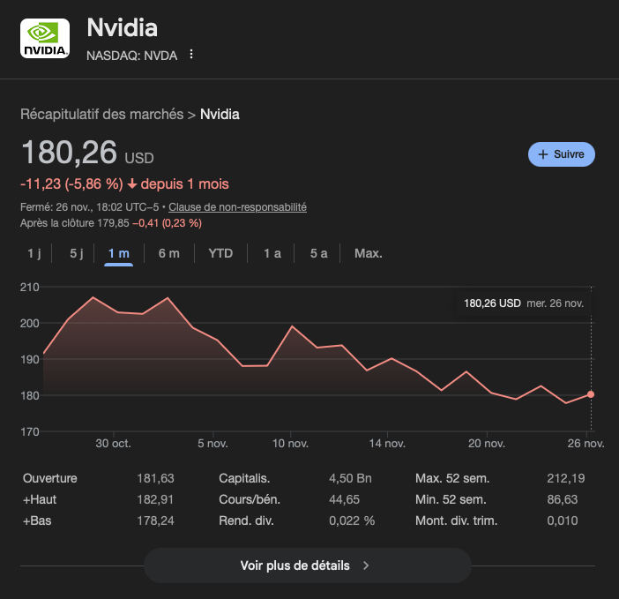Show the 5 a chart range

(x=318, y=253)
